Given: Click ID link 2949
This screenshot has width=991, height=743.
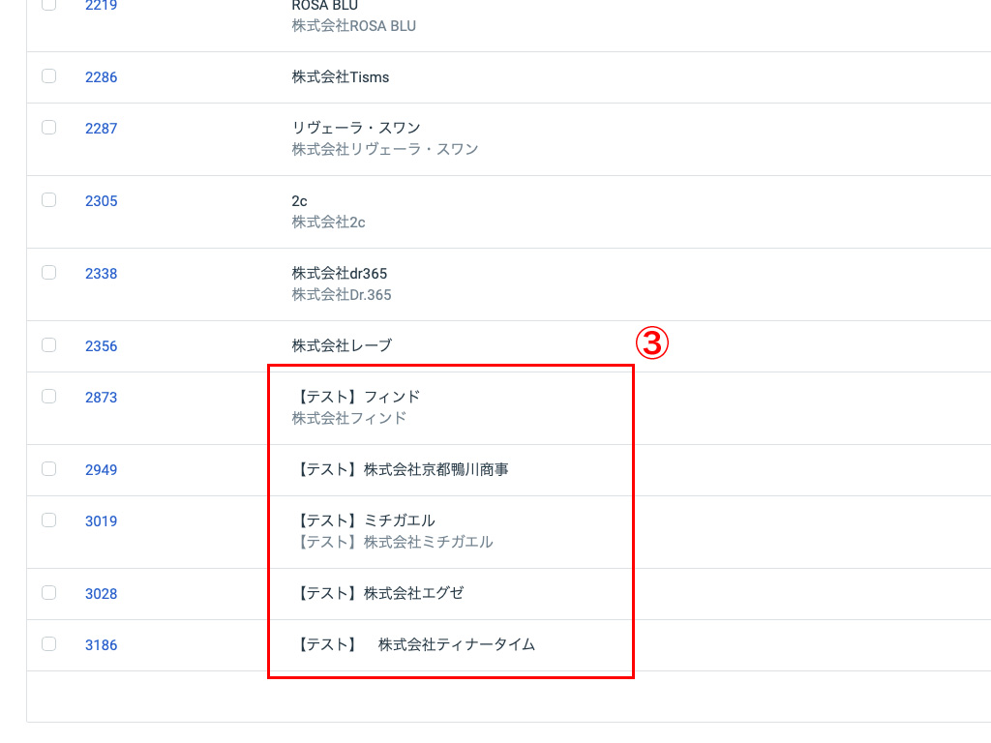Looking at the screenshot, I should tap(101, 471).
